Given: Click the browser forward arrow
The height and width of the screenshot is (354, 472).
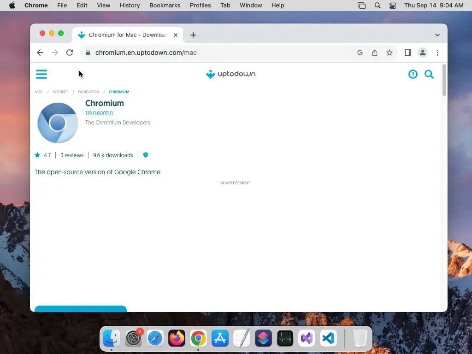Looking at the screenshot, I should (55, 53).
